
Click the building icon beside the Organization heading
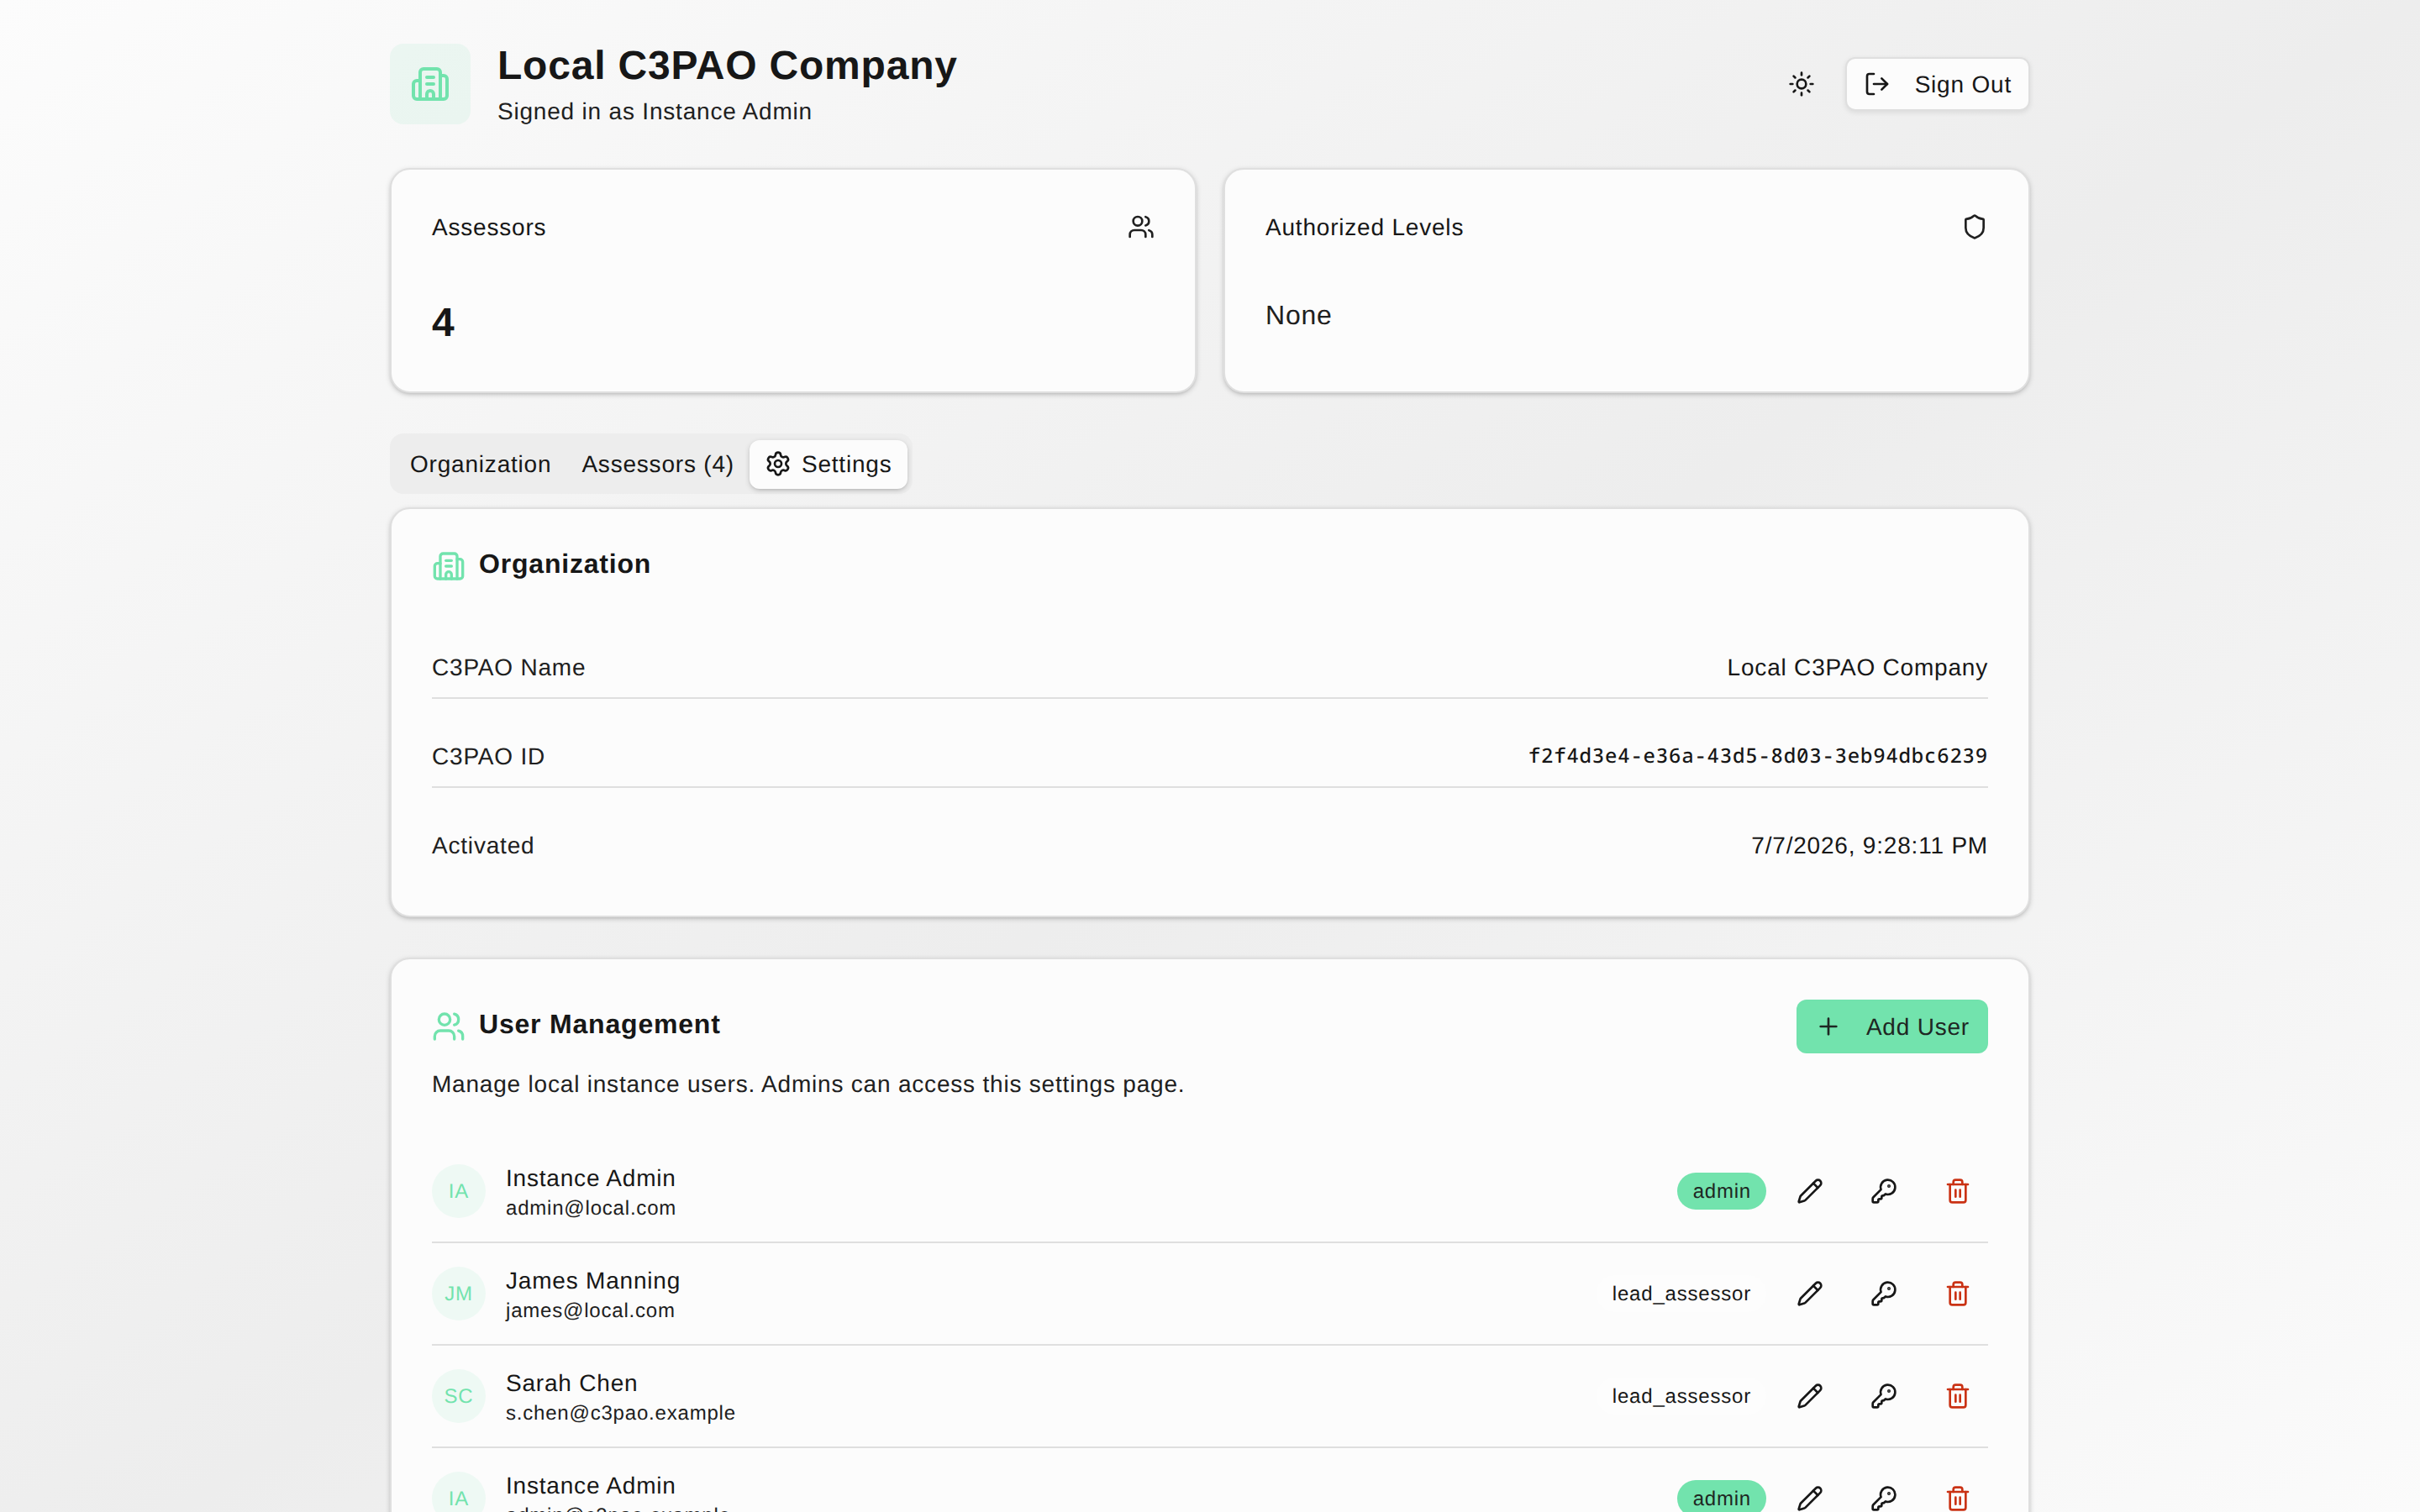(448, 566)
